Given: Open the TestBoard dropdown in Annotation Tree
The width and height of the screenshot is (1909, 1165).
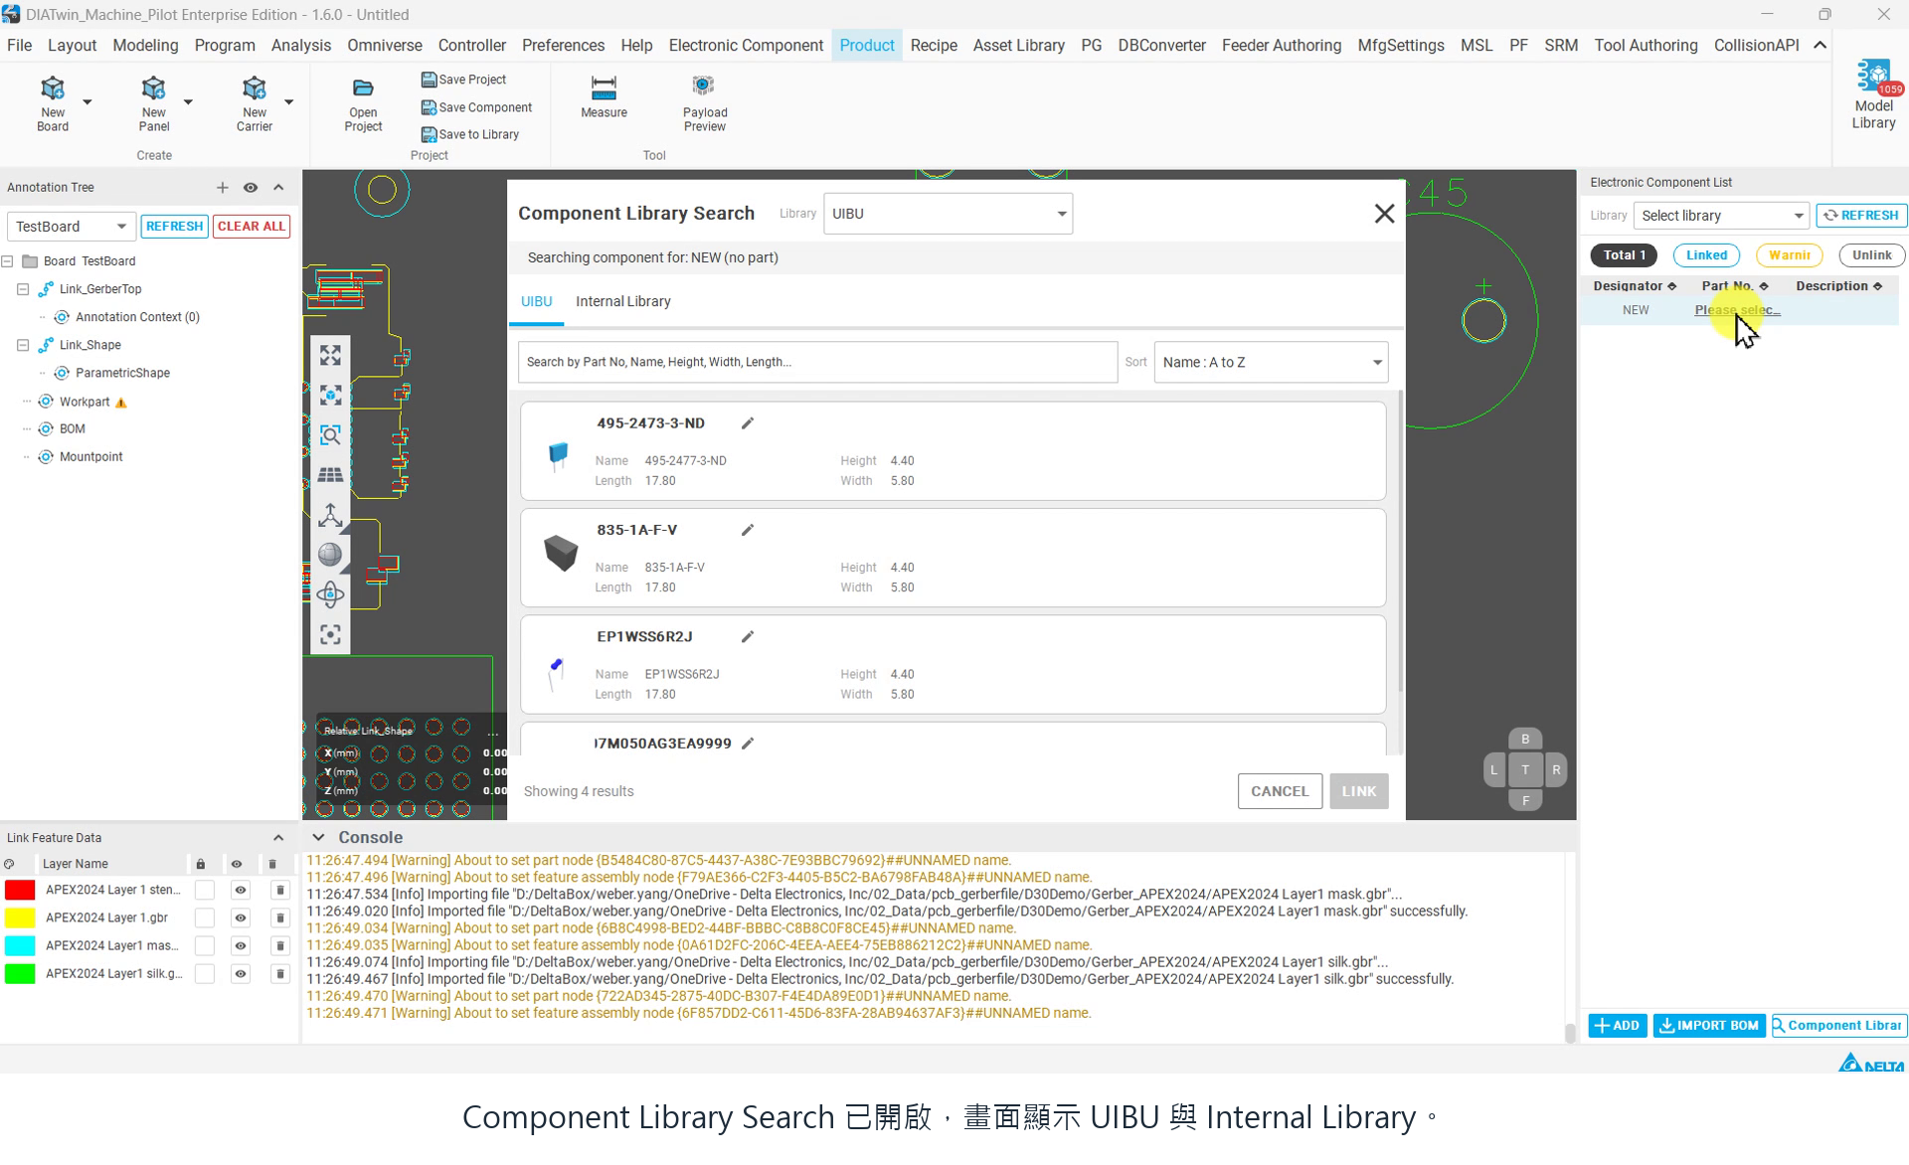Looking at the screenshot, I should [71, 226].
